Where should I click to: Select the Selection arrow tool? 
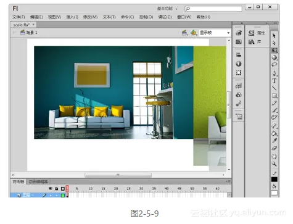coord(274,36)
